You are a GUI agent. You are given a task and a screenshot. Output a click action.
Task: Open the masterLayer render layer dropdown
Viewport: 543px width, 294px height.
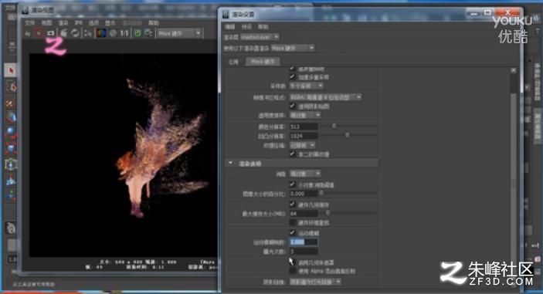[x=260, y=37]
